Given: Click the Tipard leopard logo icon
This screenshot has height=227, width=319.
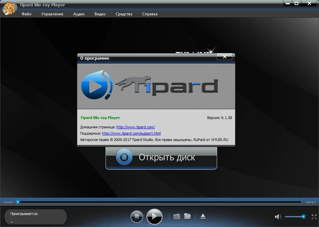Looking at the screenshot, I should coord(9,8).
